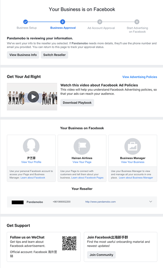Click the step 3 Ad Account Approval circle

[100, 22]
